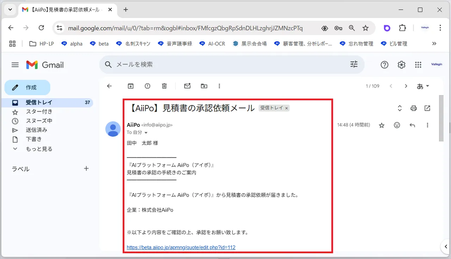Click the 作成 compose button
The height and width of the screenshot is (259, 451).
tap(27, 87)
